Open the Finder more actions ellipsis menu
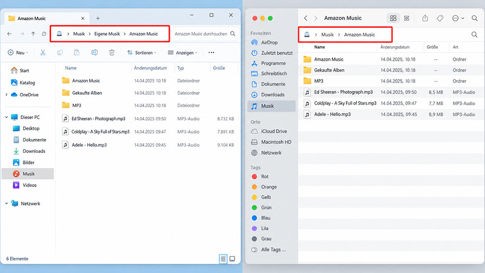Viewport: 485px width, 273px height. (458, 18)
